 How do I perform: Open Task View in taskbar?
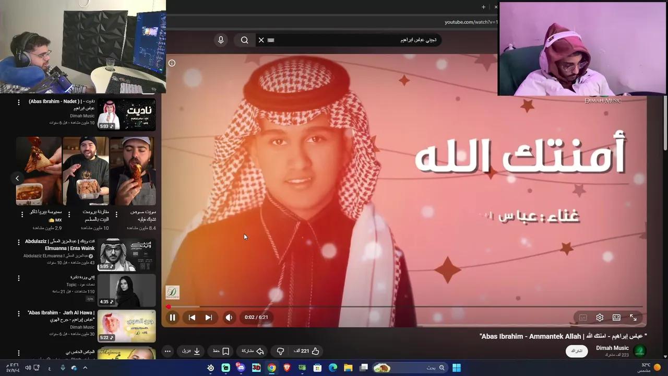pyautogui.click(x=364, y=368)
